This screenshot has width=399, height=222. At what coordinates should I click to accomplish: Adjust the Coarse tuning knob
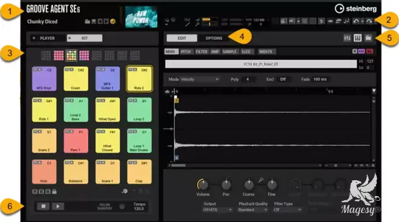click(248, 184)
